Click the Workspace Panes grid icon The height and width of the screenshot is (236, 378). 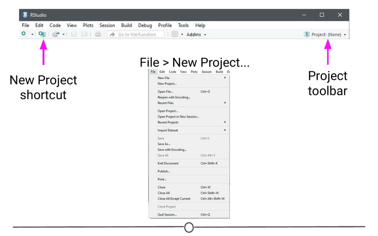175,34
